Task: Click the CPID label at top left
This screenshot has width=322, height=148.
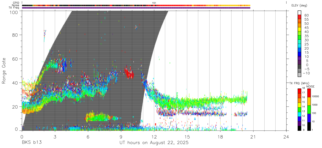Action: pyautogui.click(x=16, y=3)
